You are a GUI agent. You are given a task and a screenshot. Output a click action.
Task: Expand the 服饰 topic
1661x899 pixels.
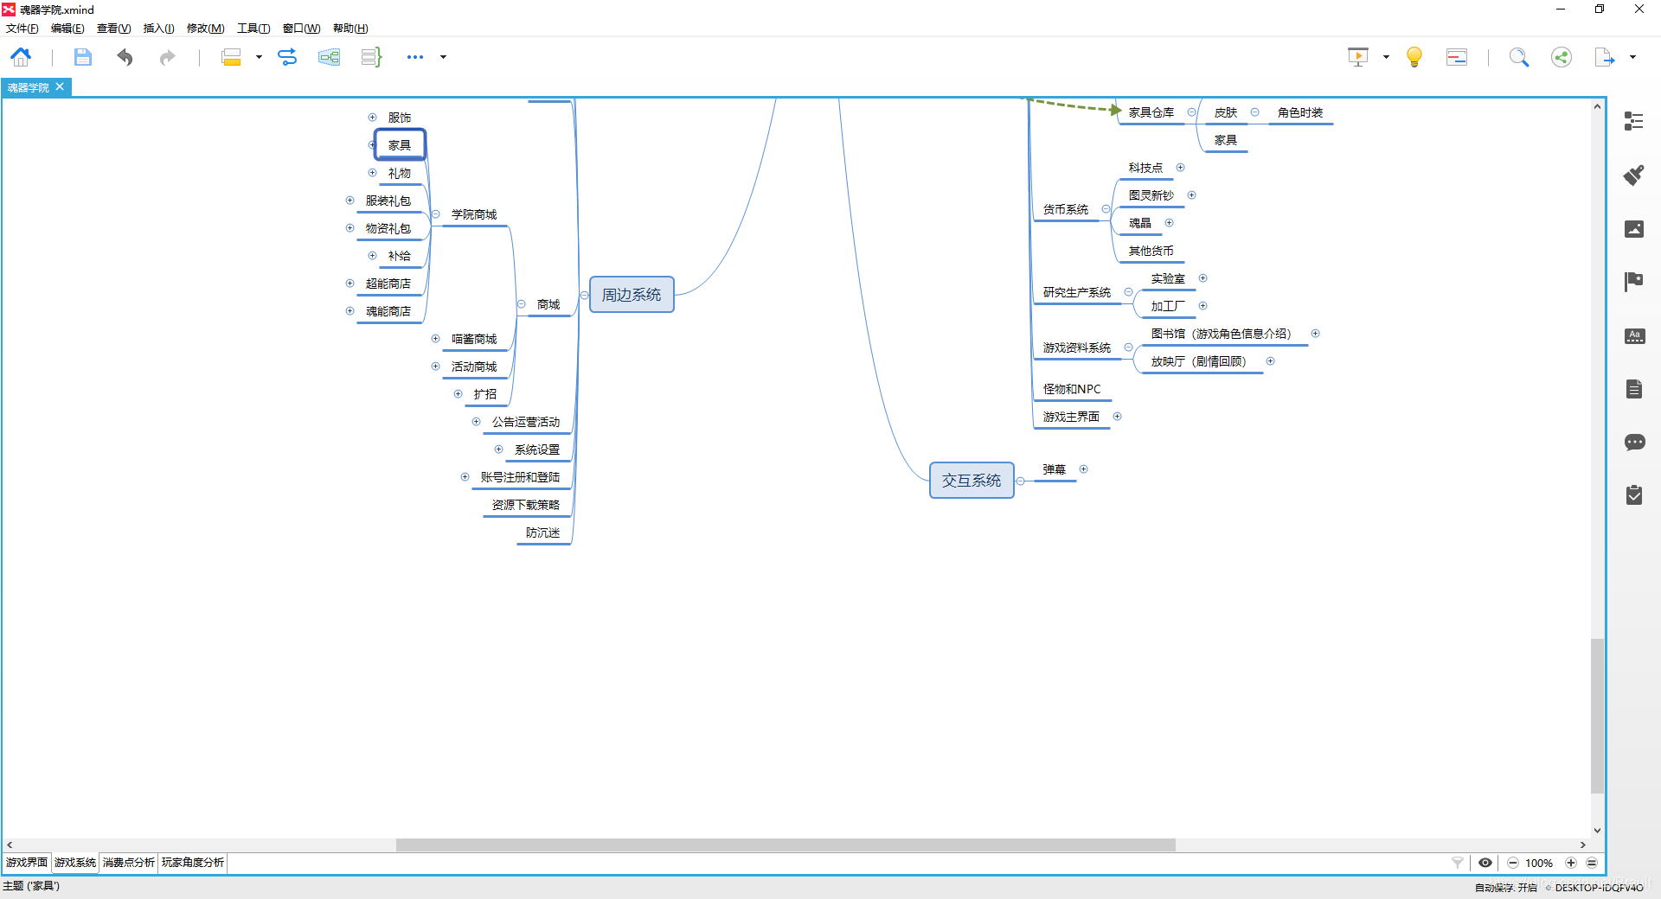[x=372, y=118]
